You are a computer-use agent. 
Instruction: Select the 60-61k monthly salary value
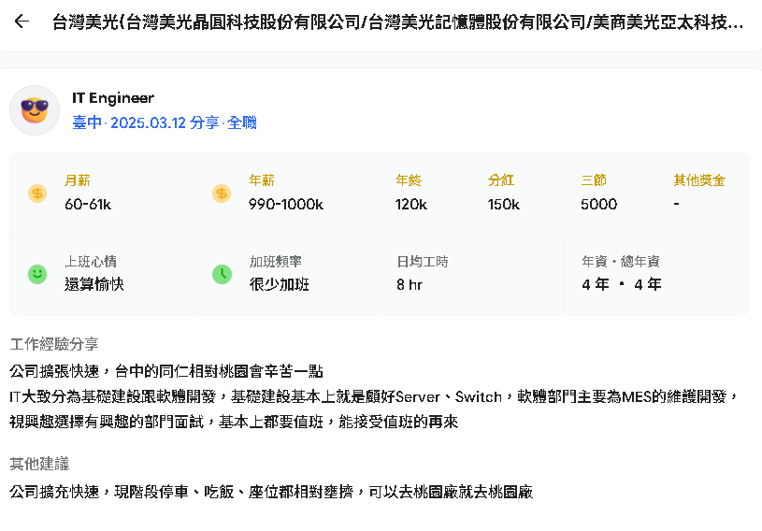tap(88, 204)
